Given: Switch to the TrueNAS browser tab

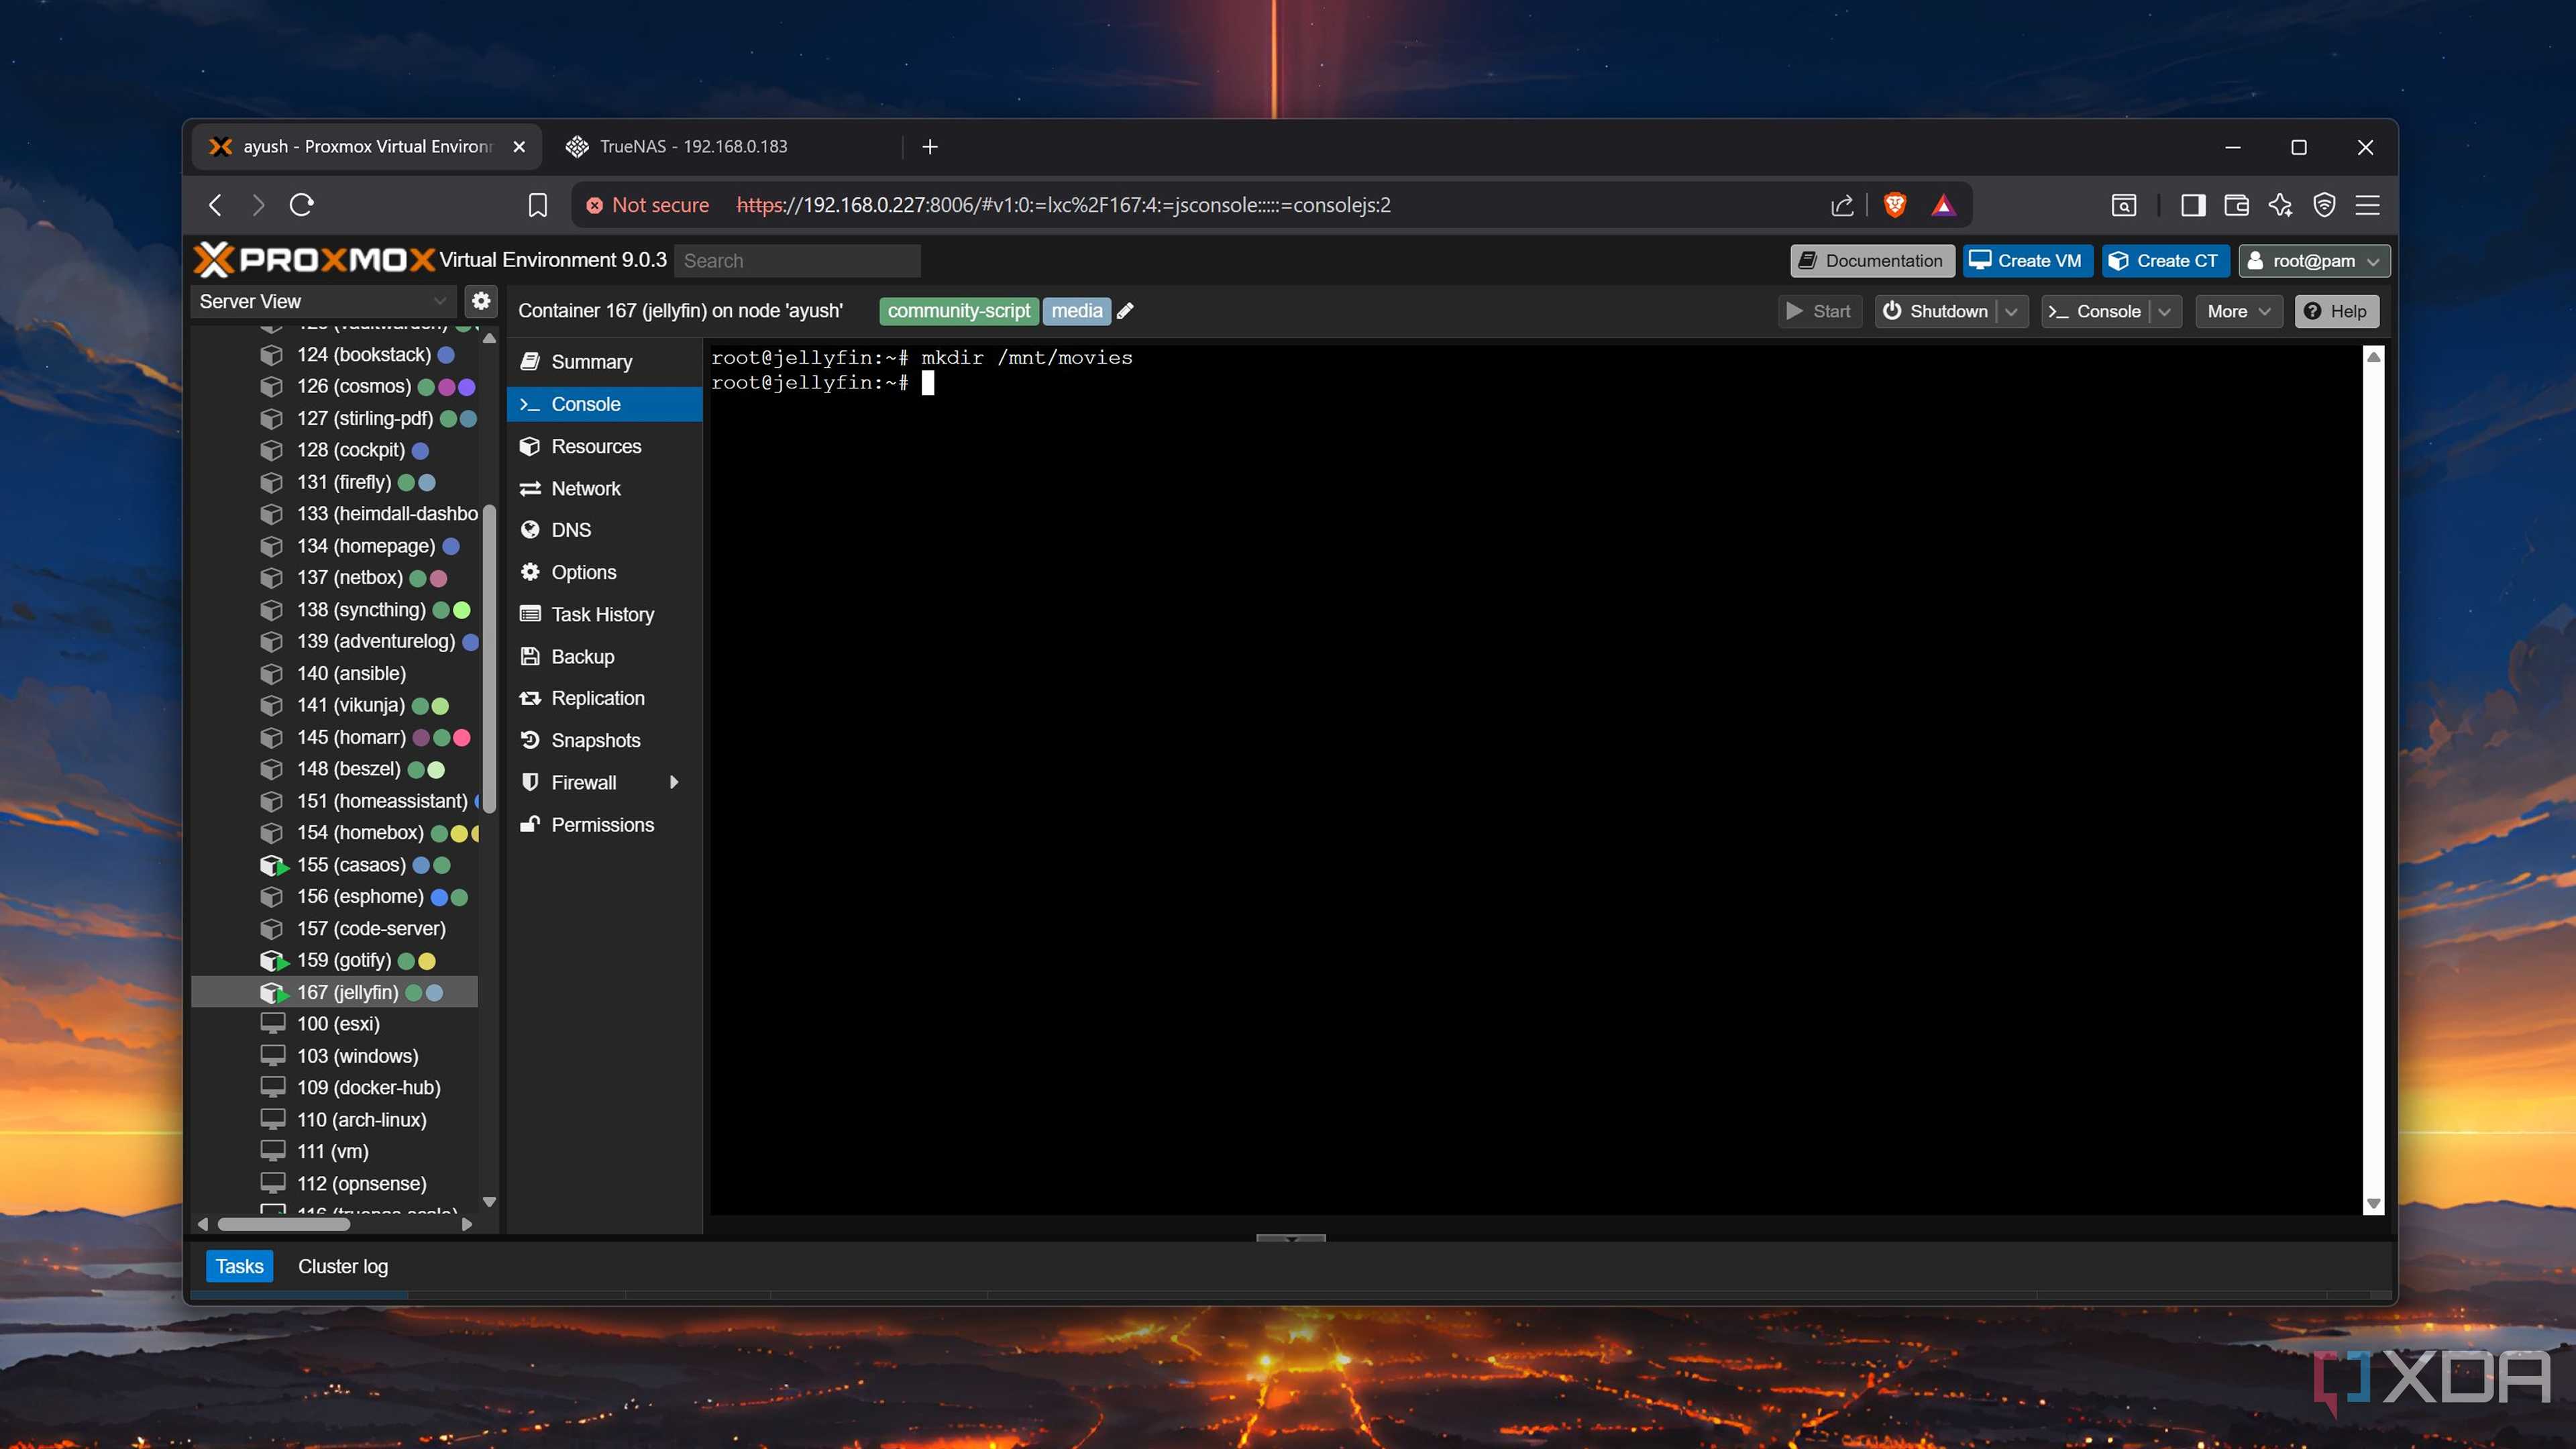Looking at the screenshot, I should pyautogui.click(x=729, y=147).
